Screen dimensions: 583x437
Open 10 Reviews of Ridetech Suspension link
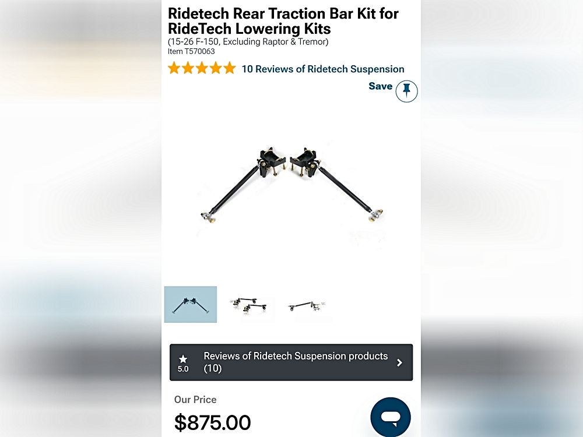(323, 69)
